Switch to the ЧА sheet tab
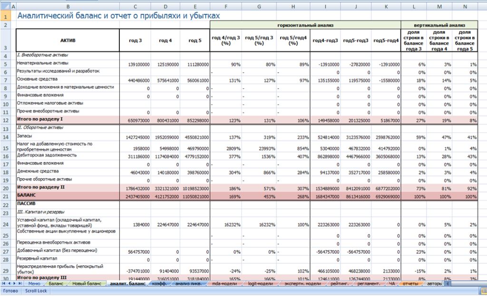 (392, 283)
